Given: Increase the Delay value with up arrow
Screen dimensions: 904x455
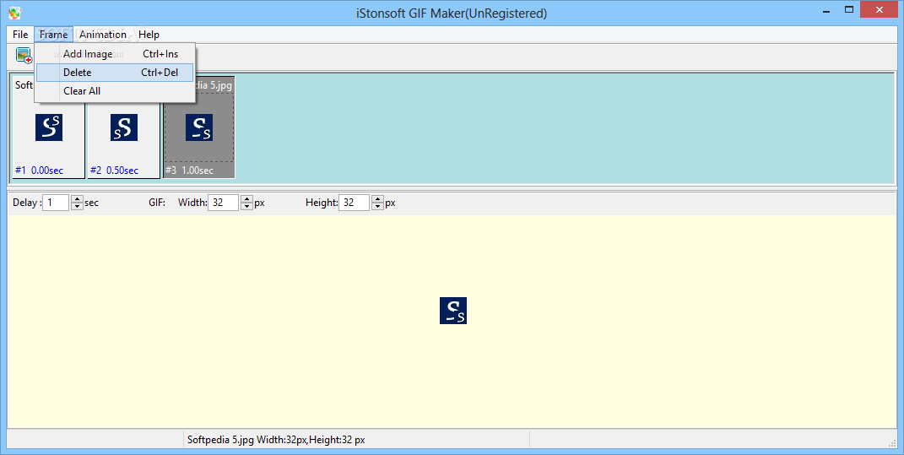Looking at the screenshot, I should pos(77,199).
